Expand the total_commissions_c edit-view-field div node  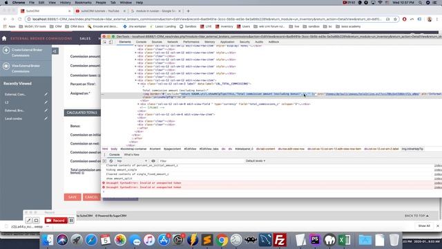coord(138,104)
